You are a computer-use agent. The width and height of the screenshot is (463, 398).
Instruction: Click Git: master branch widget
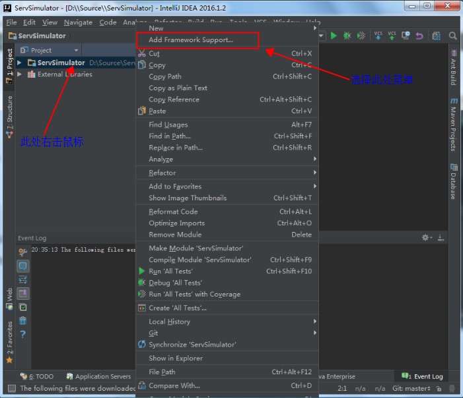pyautogui.click(x=411, y=389)
